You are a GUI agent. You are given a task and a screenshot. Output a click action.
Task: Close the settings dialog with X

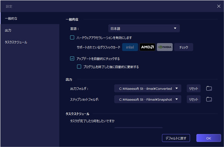(x=218, y=6)
